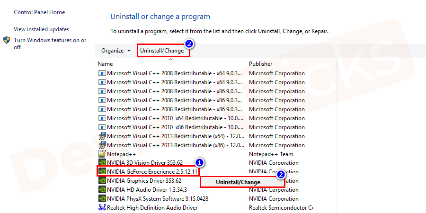This screenshot has height=213, width=426.
Task: Click the Notepad++ Team publisher cell
Action: [271, 154]
